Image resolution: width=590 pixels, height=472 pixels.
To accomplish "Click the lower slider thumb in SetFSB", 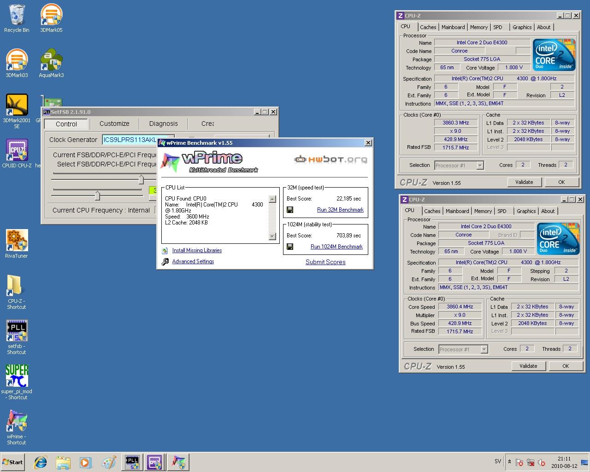I will 97,196.
